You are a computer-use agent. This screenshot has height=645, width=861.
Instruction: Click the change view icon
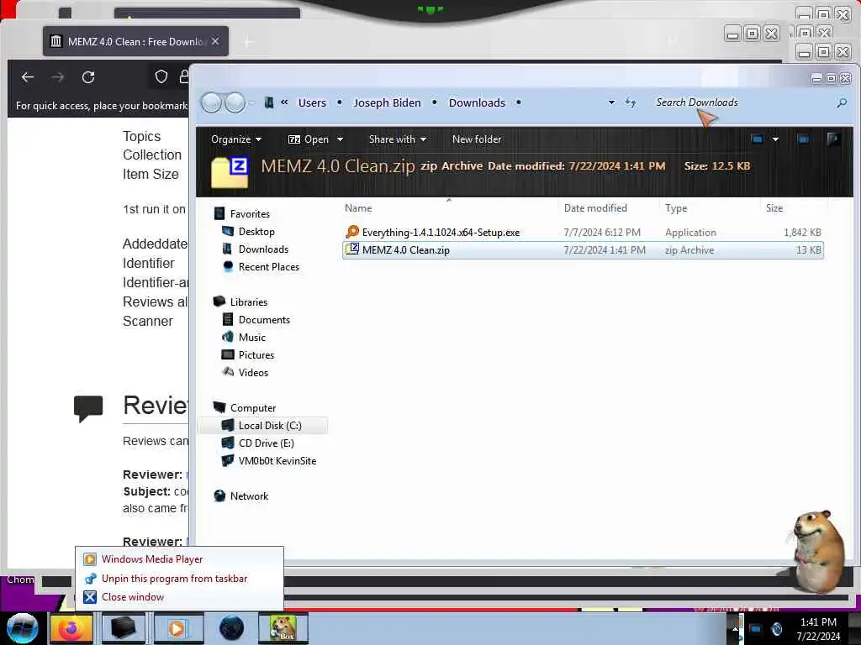point(758,139)
